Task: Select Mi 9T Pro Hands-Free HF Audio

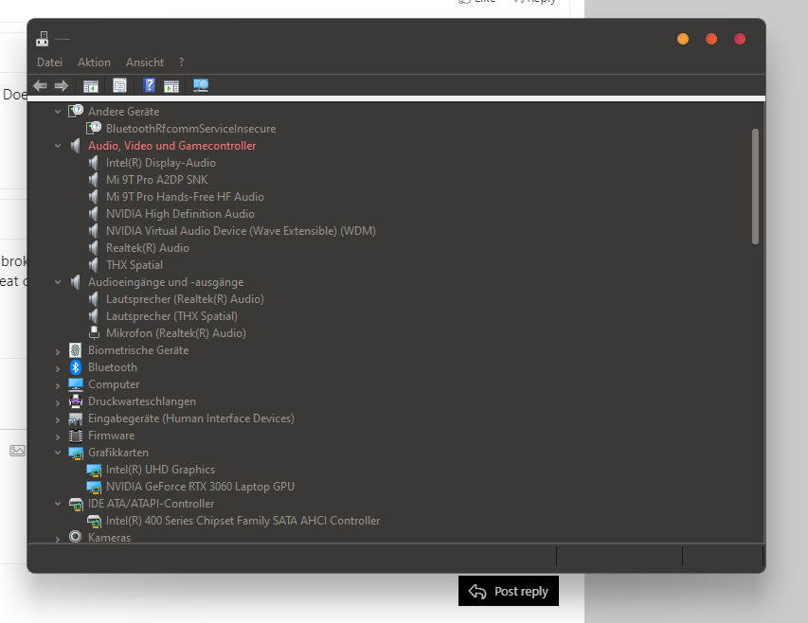Action: tap(185, 197)
